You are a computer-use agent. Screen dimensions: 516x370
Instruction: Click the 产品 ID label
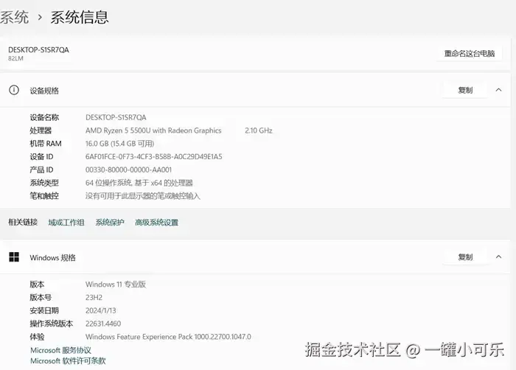41,170
